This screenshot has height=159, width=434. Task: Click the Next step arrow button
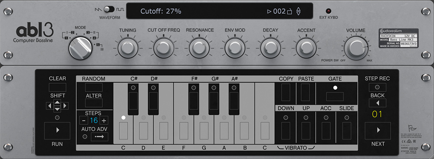click(x=378, y=130)
